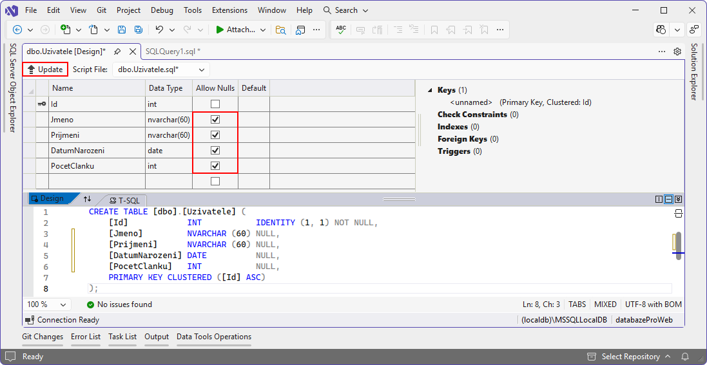Image resolution: width=707 pixels, height=365 pixels.
Task: Click the notifications bell icon
Action: [684, 357]
